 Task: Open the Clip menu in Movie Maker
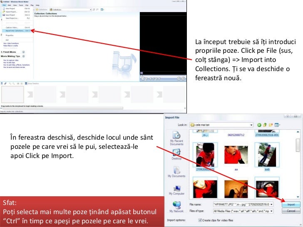point(27,5)
